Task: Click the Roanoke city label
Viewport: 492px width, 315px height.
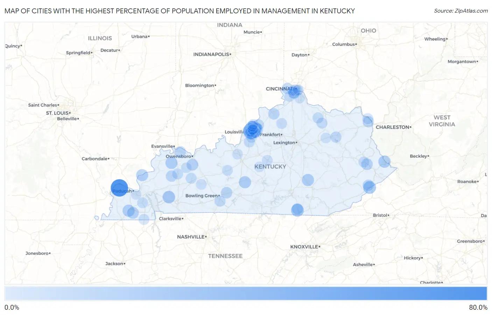Action: point(467,182)
